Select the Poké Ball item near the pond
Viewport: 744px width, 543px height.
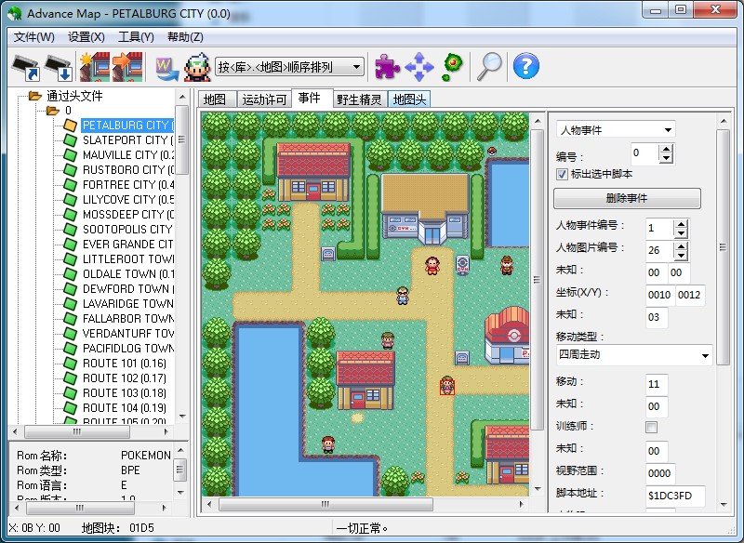click(x=492, y=152)
